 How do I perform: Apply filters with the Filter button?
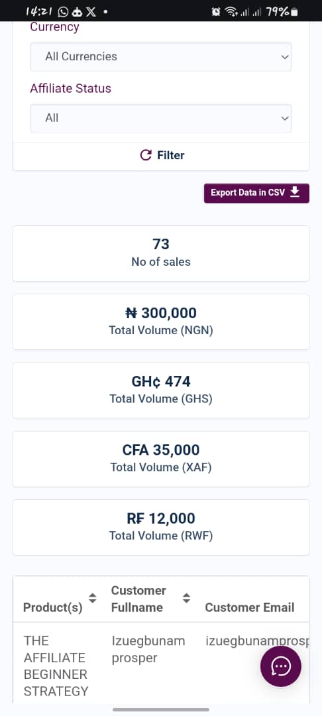(161, 156)
